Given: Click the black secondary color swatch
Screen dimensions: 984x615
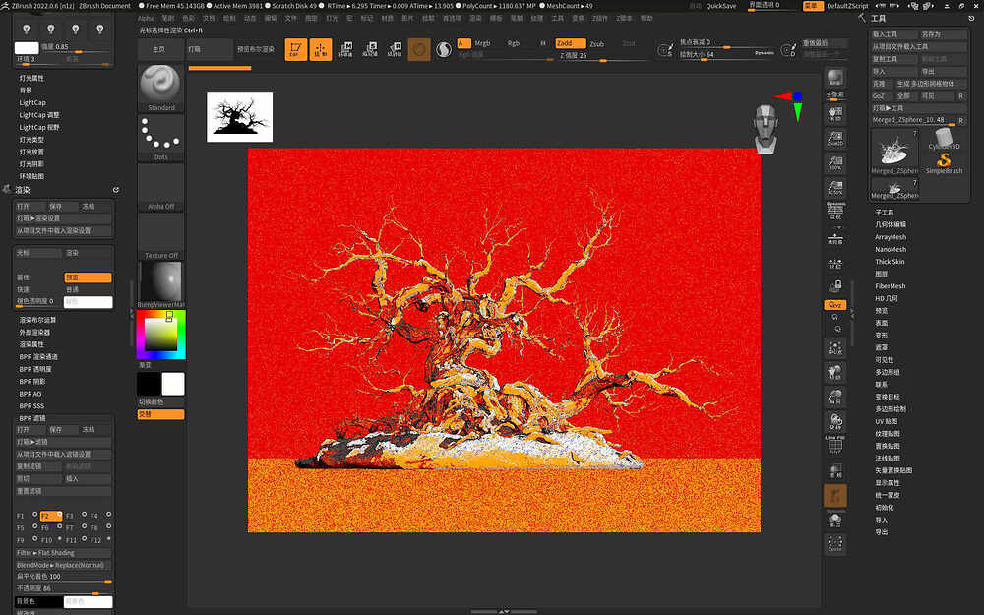Looking at the screenshot, I should [x=149, y=384].
